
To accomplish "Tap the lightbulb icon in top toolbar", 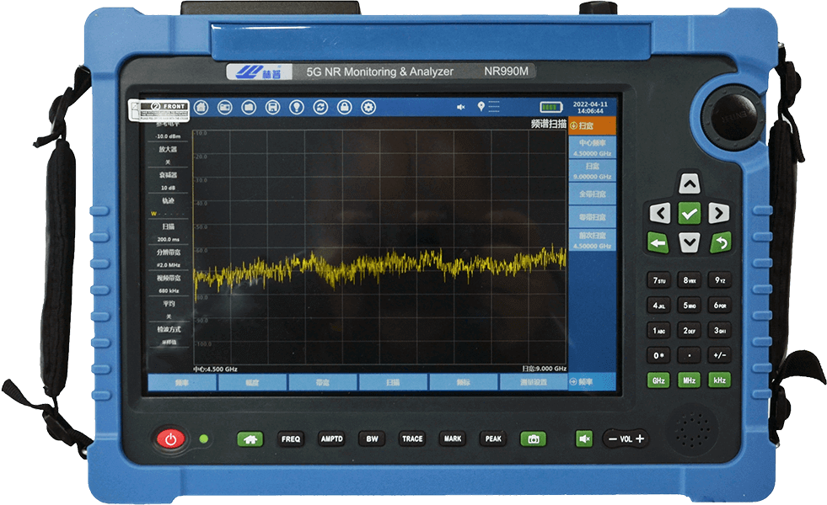I will 297,108.
